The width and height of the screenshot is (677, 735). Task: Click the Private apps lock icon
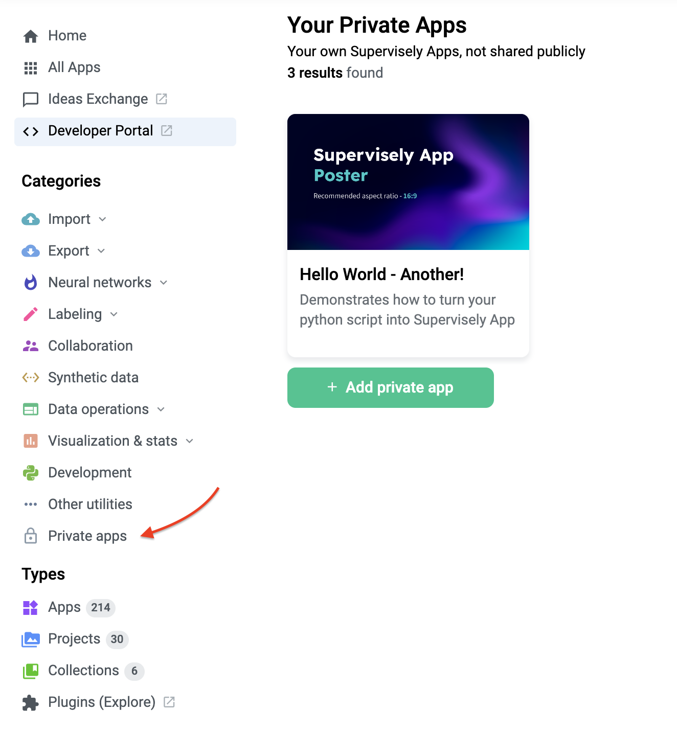coord(31,536)
